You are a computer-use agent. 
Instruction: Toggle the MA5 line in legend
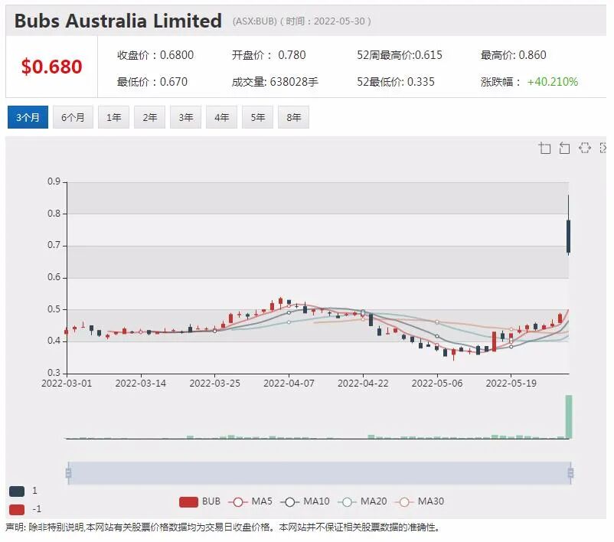250,501
